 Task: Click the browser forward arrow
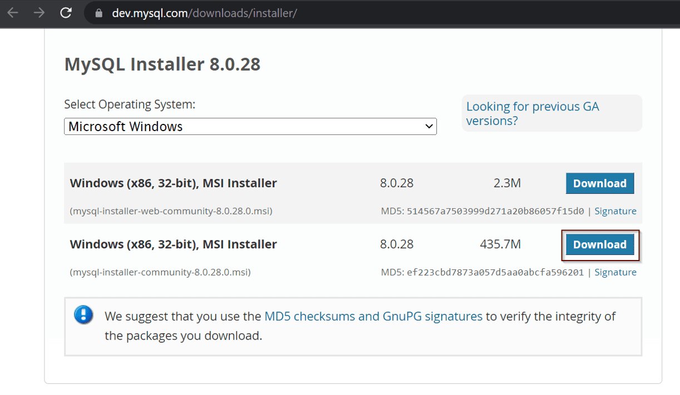pos(39,13)
